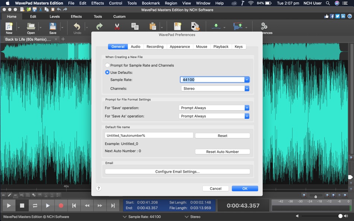Click the green Redo arrow icon
Image resolution: width=354 pixels, height=221 pixels.
(x=99, y=26)
